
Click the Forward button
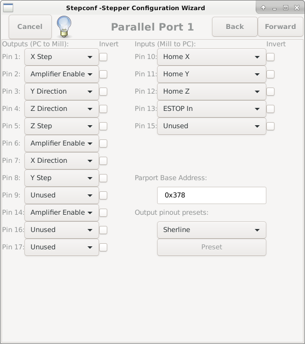[280, 26]
